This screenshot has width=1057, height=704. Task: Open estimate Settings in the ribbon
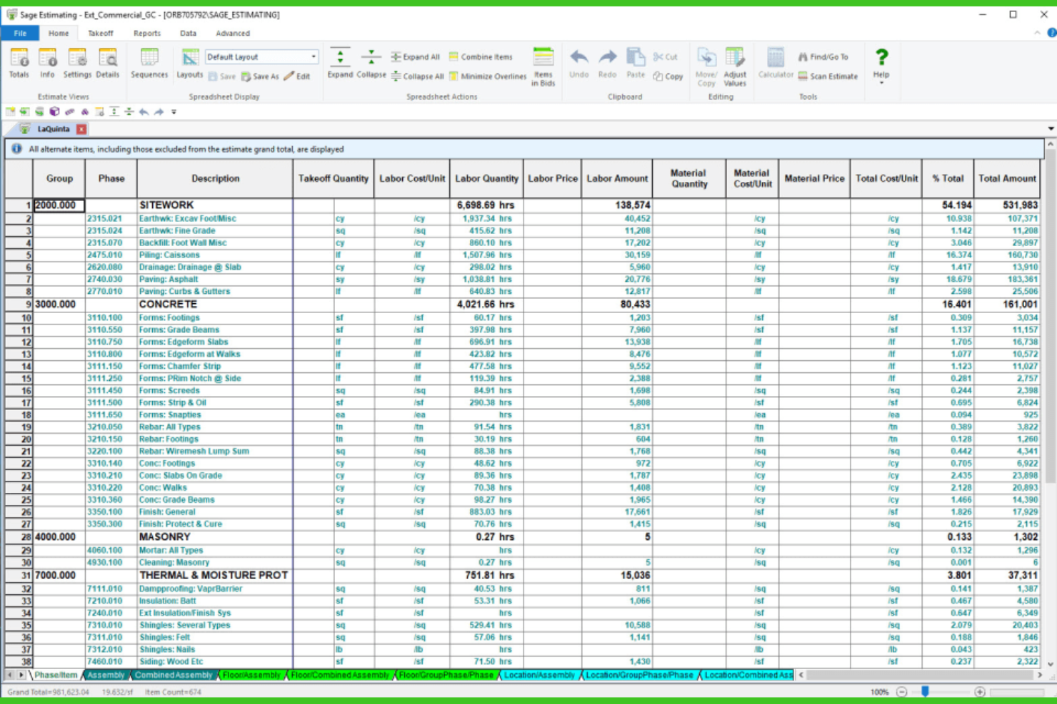(77, 63)
